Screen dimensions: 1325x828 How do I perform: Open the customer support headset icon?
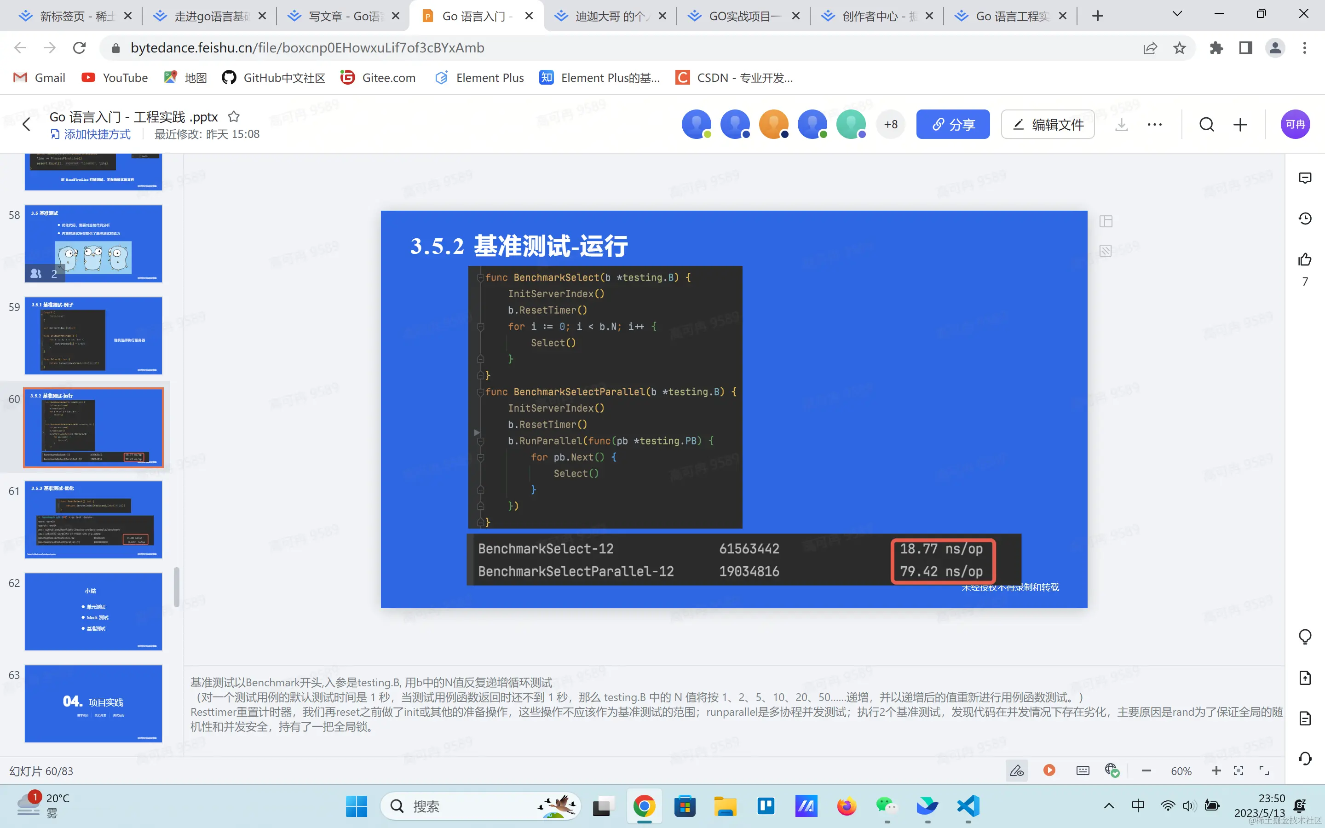[1305, 759]
